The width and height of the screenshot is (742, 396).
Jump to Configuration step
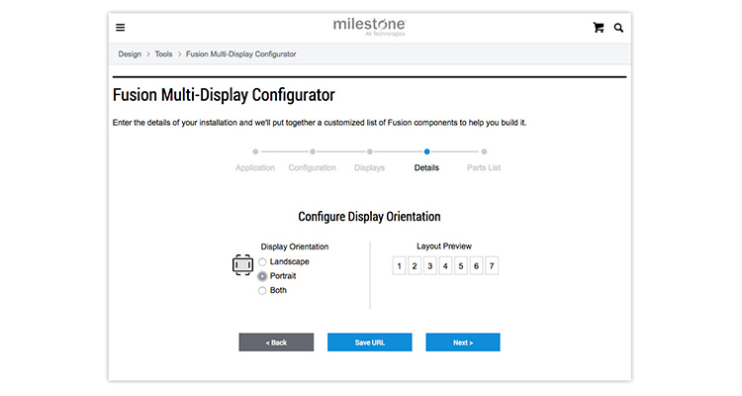313,167
